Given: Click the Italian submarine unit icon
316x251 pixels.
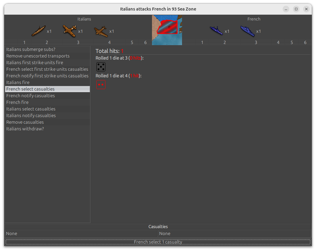Looking at the screenshot, I should pyautogui.click(x=38, y=31).
